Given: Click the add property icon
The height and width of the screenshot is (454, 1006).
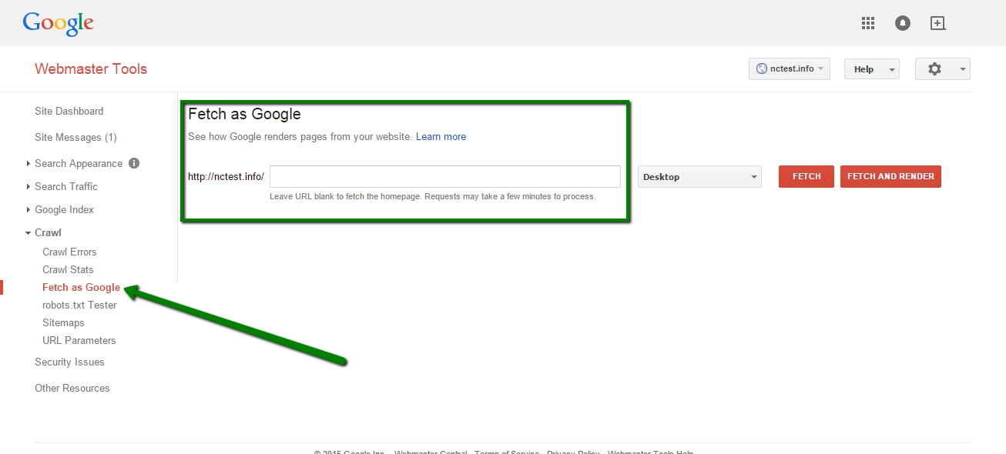Looking at the screenshot, I should pyautogui.click(x=937, y=22).
